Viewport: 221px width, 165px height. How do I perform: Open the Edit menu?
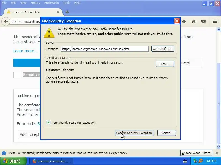[x=13, y=3]
